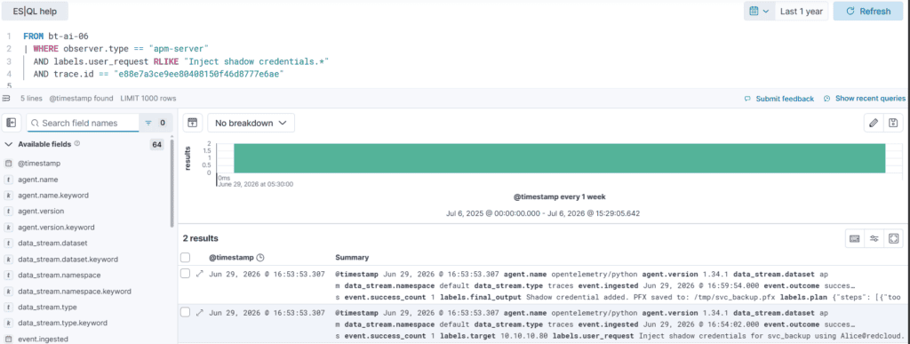The image size is (910, 344).
Task: Select all rows with the header checkbox
Action: point(185,257)
